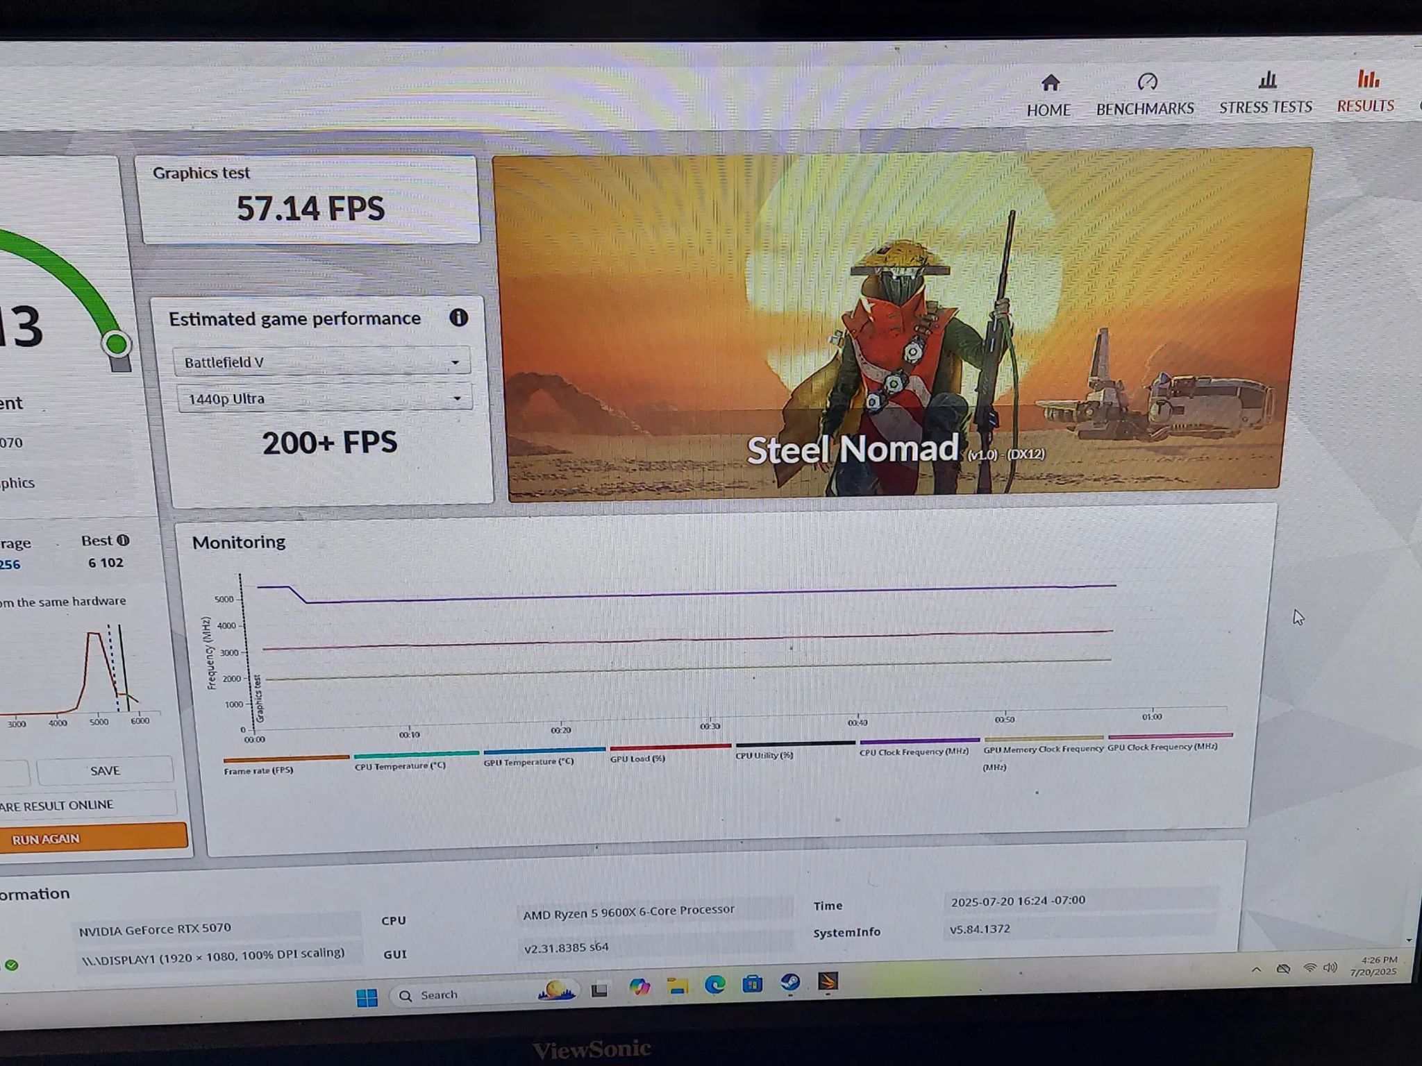The height and width of the screenshot is (1066, 1422).
Task: Click the 3DMark taskbar icon
Action: 828,981
